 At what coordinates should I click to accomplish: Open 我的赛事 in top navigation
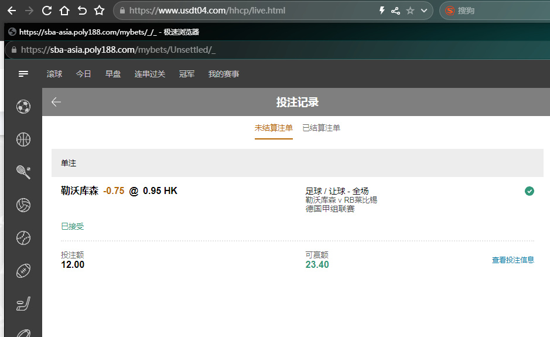(224, 74)
